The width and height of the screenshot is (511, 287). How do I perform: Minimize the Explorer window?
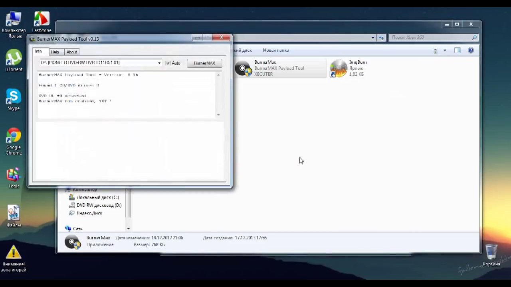[x=447, y=24]
